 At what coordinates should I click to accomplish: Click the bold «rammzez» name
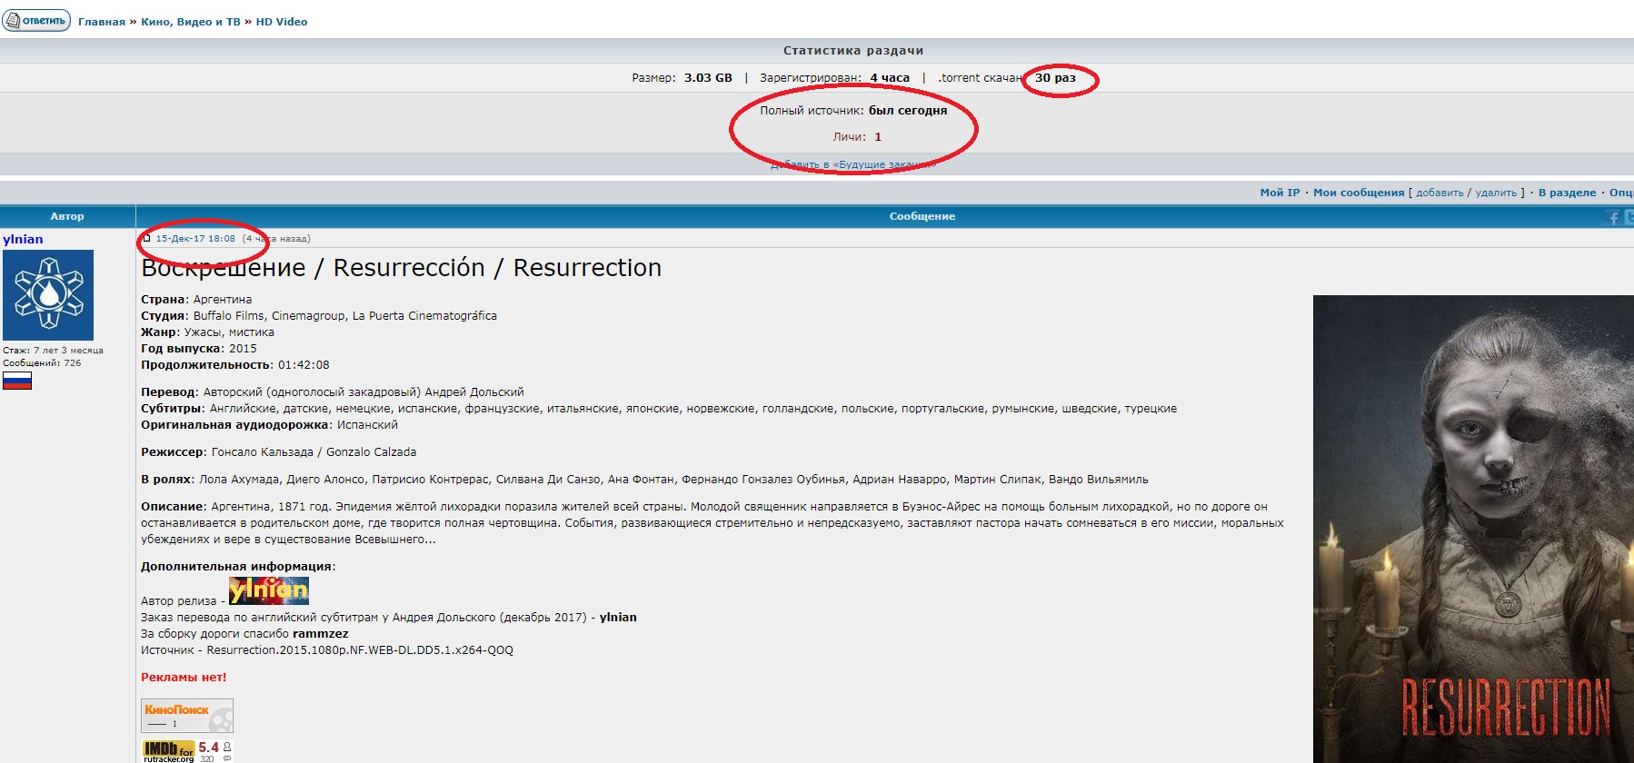pyautogui.click(x=320, y=634)
